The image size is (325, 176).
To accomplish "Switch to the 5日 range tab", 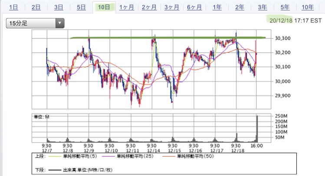I will coord(81,7).
